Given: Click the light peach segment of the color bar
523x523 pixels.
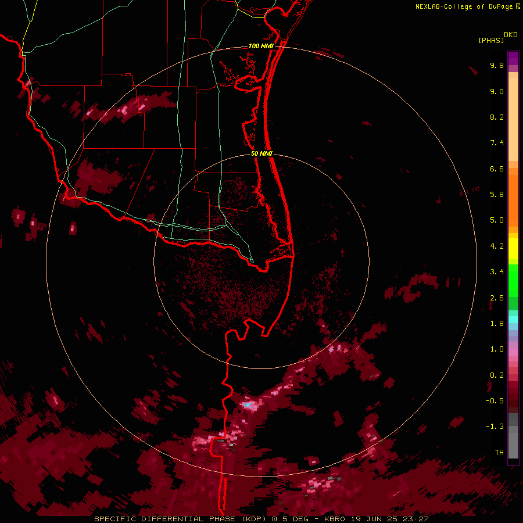Looking at the screenshot, I should click(x=513, y=119).
